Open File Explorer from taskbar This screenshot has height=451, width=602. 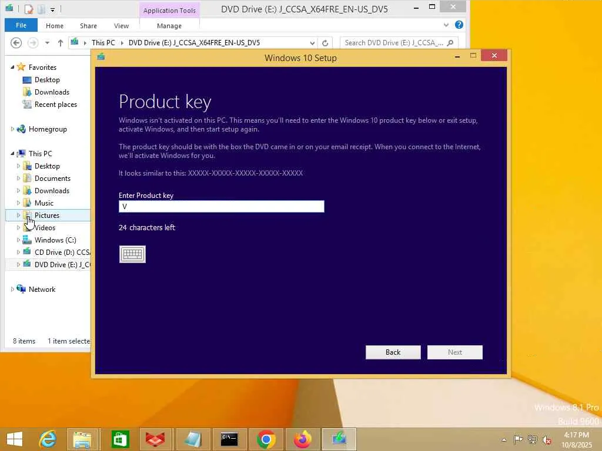click(x=83, y=439)
